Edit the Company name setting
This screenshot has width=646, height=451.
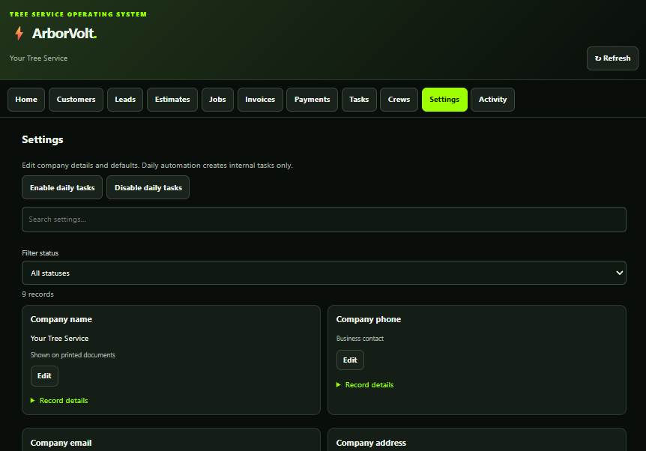point(44,376)
